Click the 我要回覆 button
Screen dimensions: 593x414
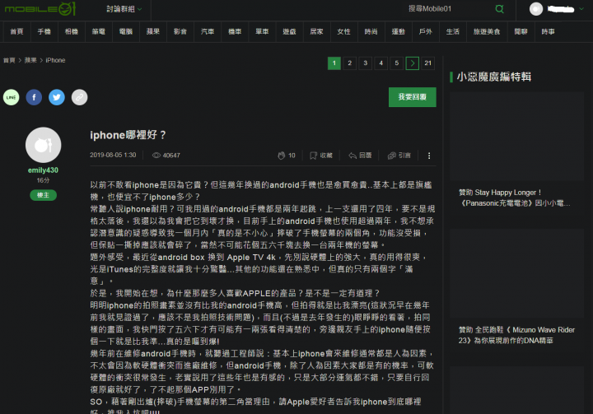(x=413, y=97)
